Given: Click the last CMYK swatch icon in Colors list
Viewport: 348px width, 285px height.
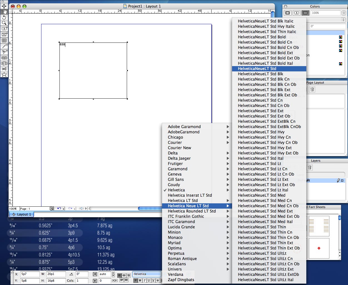Looking at the screenshot, I should coord(340,64).
